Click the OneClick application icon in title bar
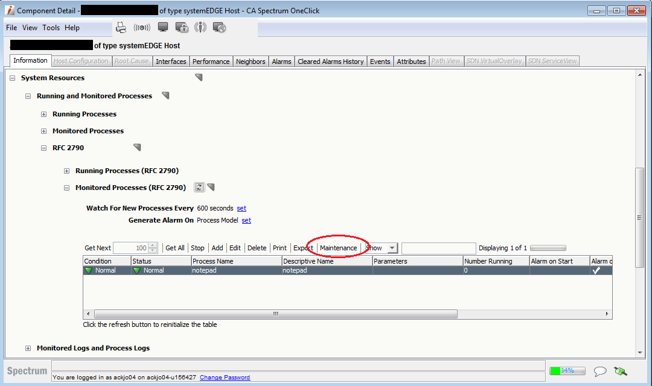652x386 pixels. tap(10, 10)
